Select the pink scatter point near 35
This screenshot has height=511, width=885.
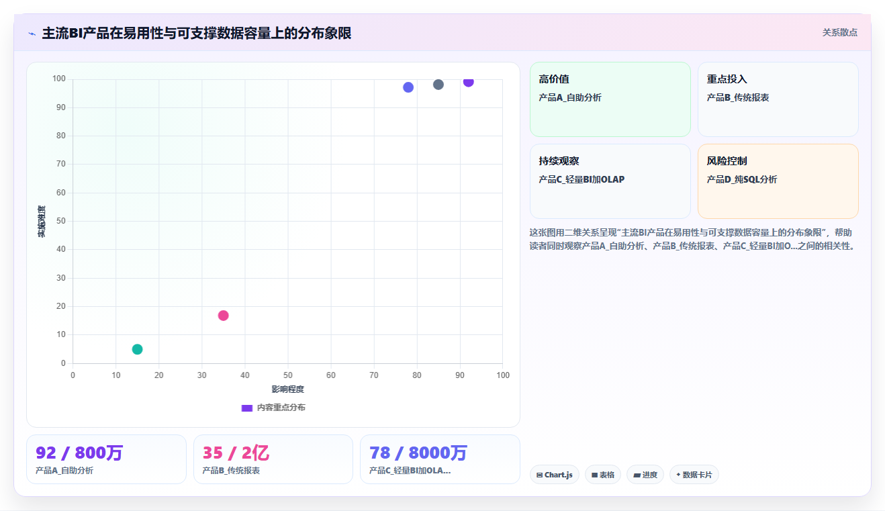tap(224, 316)
